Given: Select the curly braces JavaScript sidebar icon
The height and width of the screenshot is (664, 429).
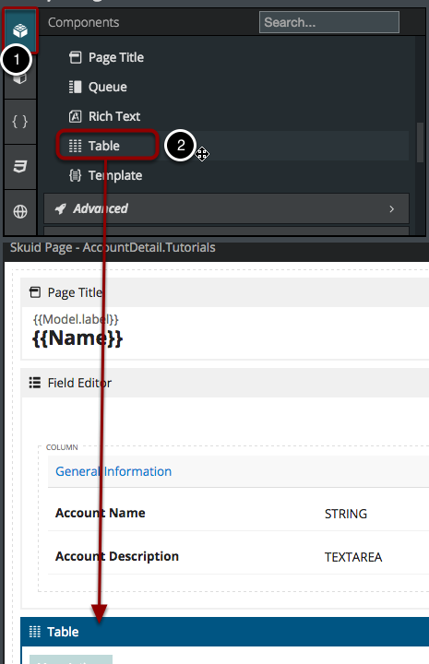Looking at the screenshot, I should point(20,122).
